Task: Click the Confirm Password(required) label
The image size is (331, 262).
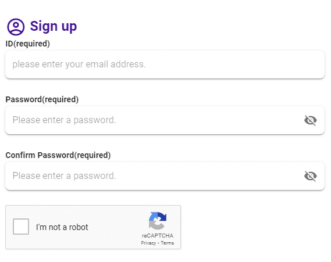Action: coord(58,155)
